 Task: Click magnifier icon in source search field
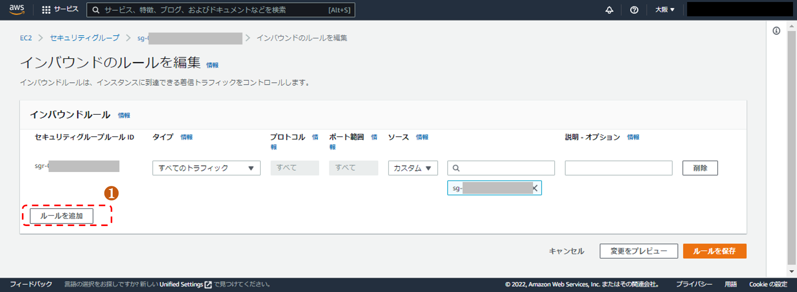[456, 168]
